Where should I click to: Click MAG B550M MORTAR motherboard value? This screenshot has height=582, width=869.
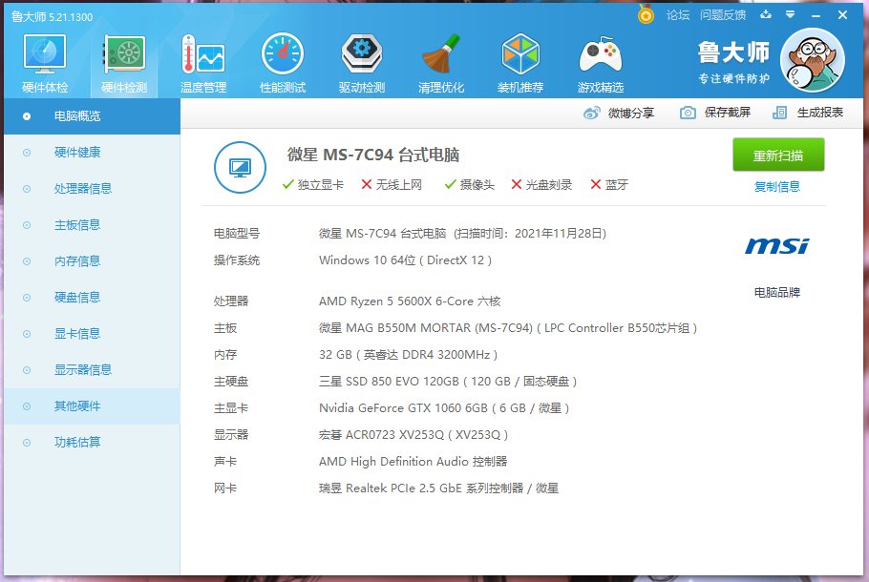pyautogui.click(x=508, y=328)
